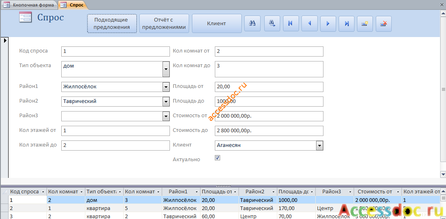Open the Стоимость от column header filter arrow
446x219 pixels.
pyautogui.click(x=398, y=192)
